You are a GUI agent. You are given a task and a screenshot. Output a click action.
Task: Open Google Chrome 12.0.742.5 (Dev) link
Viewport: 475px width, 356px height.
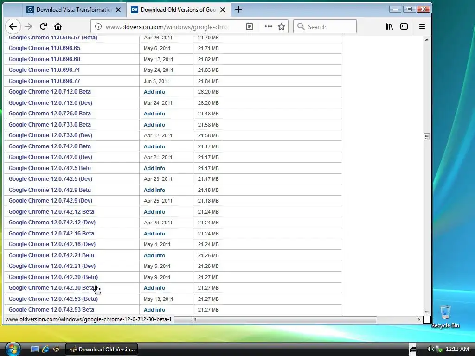(x=50, y=179)
